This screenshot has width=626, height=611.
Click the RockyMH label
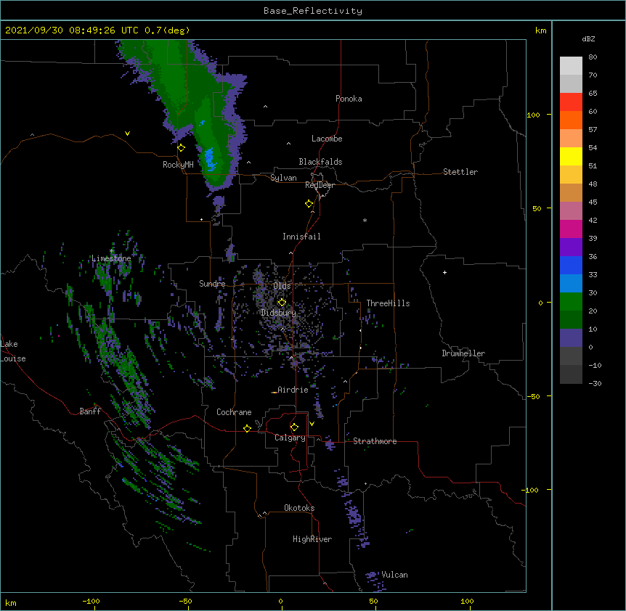pyautogui.click(x=178, y=165)
